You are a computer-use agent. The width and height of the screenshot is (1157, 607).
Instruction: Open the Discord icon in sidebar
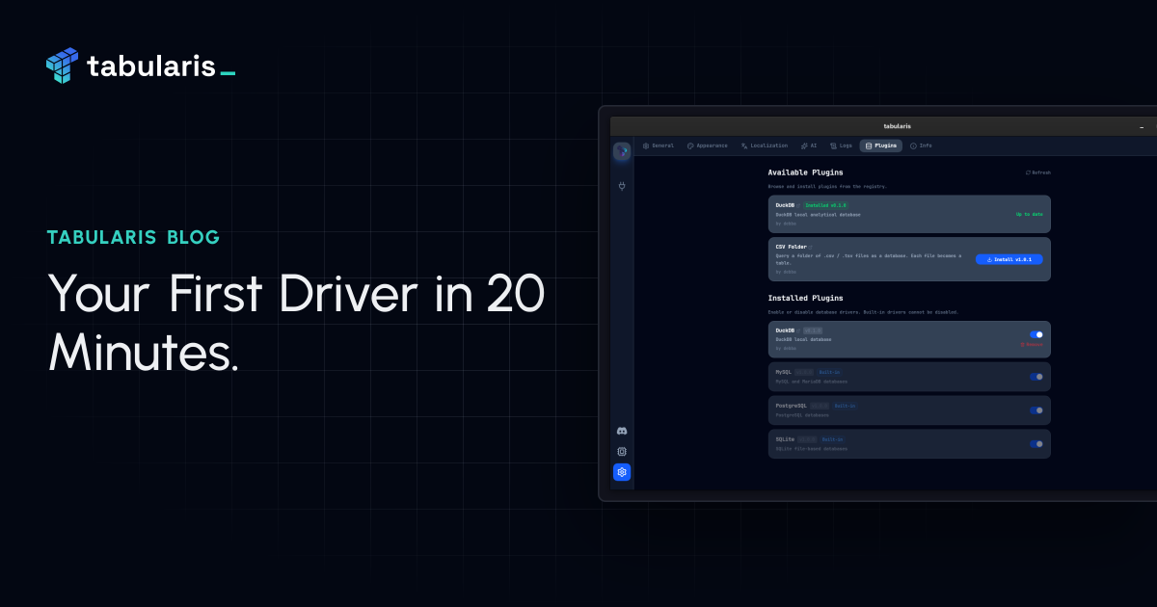point(622,431)
